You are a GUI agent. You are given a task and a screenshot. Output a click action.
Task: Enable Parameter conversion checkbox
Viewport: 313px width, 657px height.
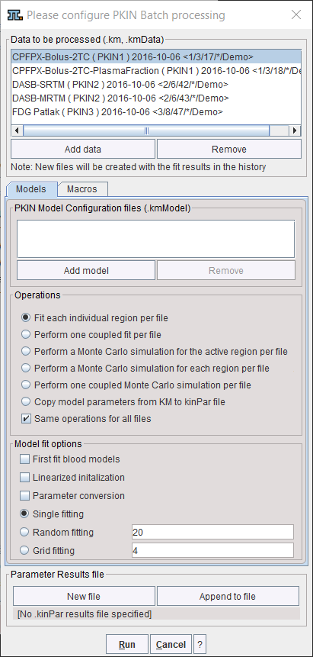(25, 496)
